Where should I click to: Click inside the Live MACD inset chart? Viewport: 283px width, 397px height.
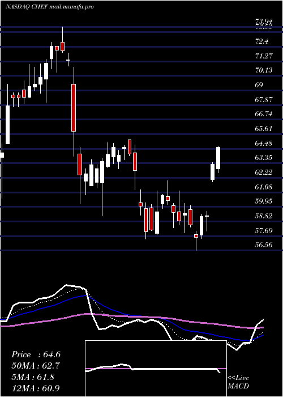coord(156,369)
